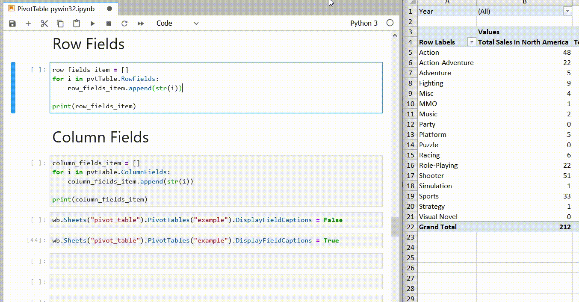579x302 pixels.
Task: Select row header 5 in spreadsheet
Action: tap(411, 53)
